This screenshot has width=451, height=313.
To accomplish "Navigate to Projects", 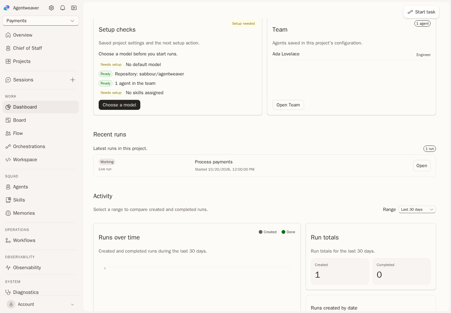I will coord(41,61).
